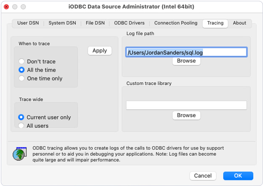Show the ODBC Drivers tab
The image size is (263, 186).
pos(129,23)
